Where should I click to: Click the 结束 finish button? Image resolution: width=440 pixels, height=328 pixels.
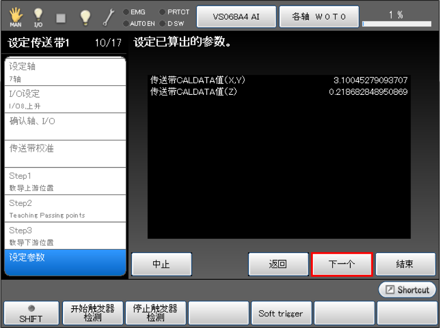tap(406, 264)
